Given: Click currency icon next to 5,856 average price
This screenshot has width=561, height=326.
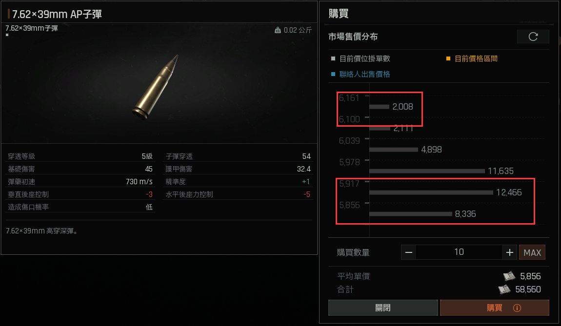Looking at the screenshot, I should (x=509, y=276).
